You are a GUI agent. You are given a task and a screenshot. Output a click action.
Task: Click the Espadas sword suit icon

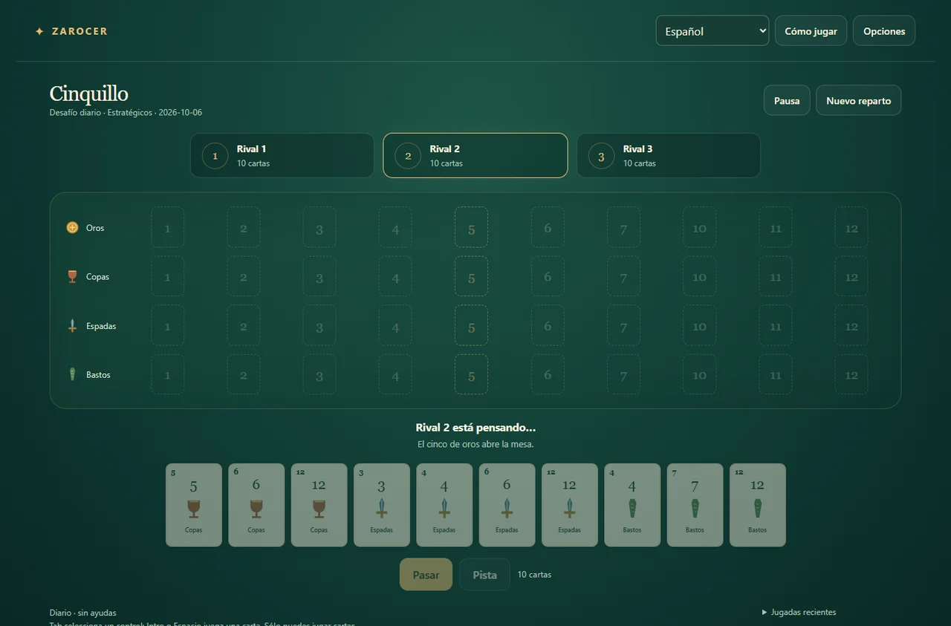(x=72, y=326)
